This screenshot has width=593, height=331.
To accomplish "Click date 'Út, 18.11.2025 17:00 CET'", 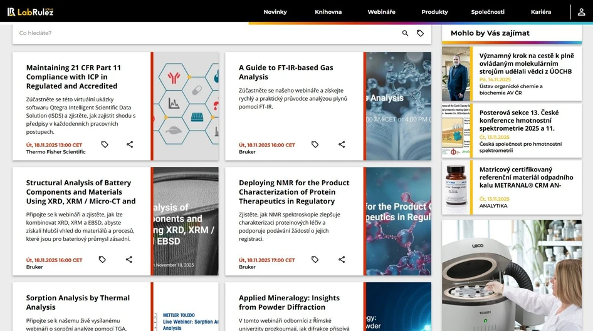I will [266, 260].
